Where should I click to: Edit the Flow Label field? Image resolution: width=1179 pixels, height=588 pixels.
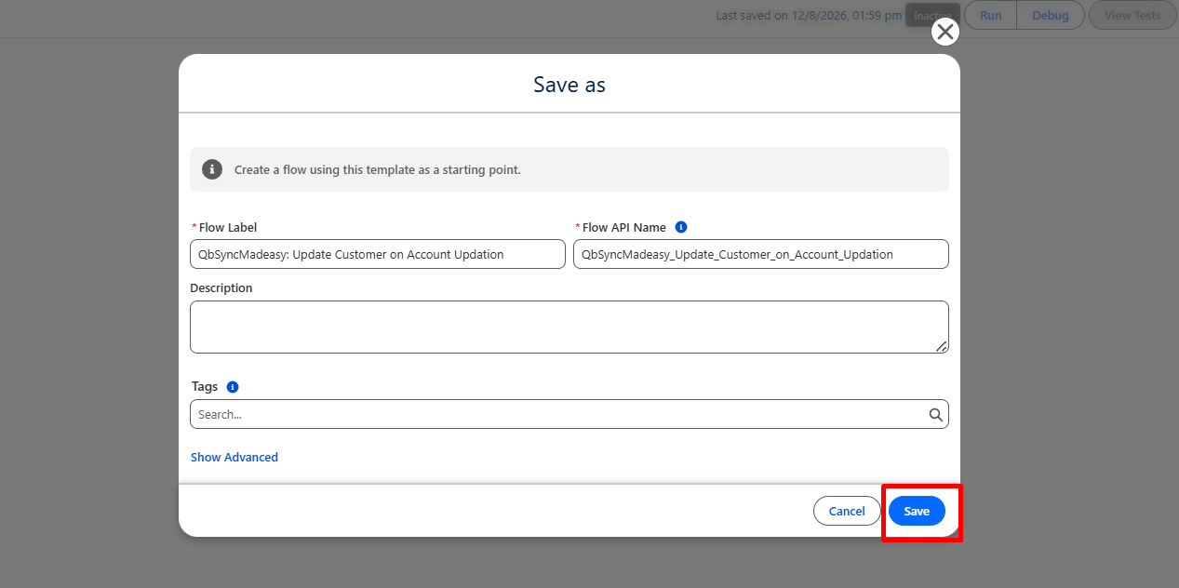378,254
